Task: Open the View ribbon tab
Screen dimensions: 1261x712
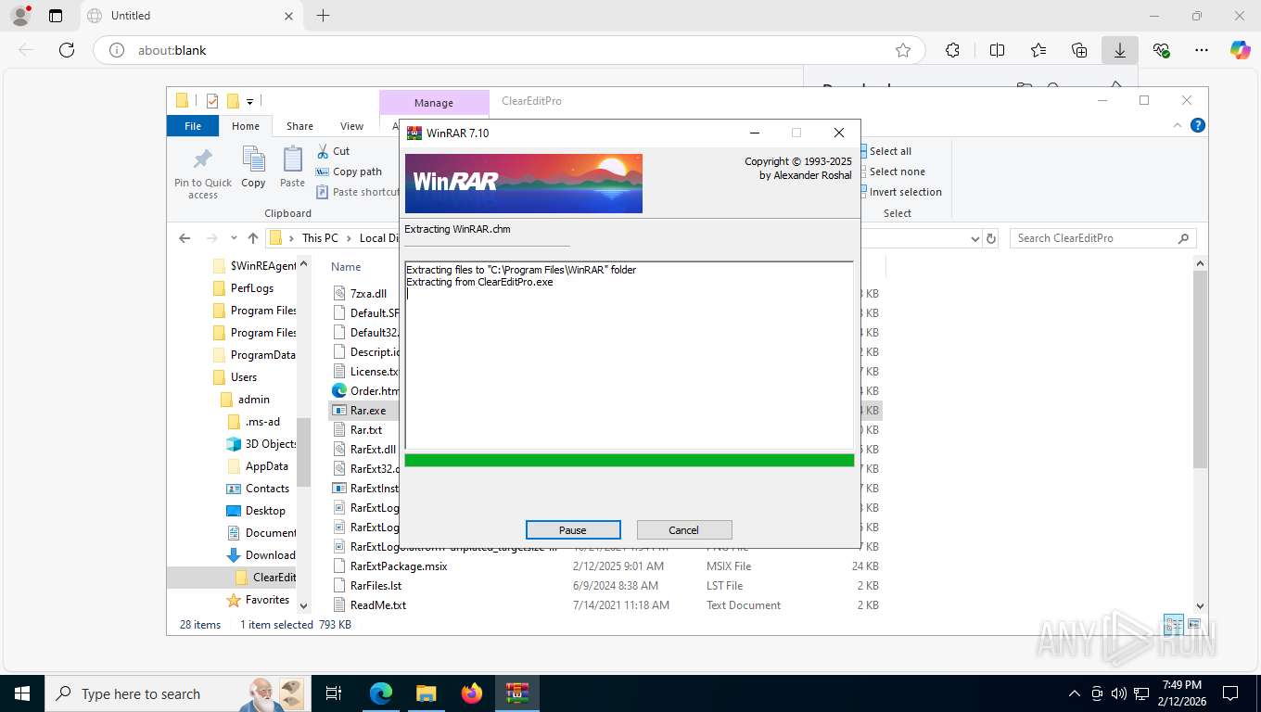Action: (x=352, y=126)
